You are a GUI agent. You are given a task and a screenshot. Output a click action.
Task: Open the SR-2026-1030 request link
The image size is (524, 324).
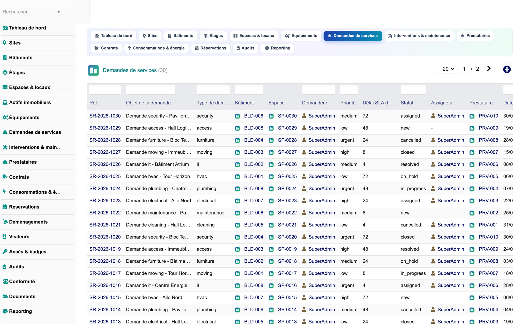click(x=105, y=116)
